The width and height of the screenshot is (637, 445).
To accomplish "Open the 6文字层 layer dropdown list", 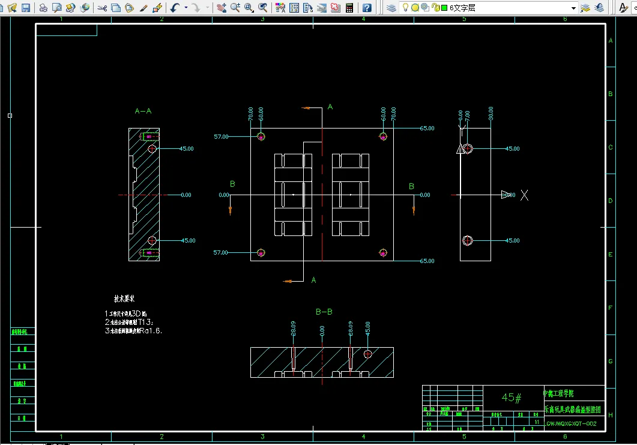I will 573,8.
